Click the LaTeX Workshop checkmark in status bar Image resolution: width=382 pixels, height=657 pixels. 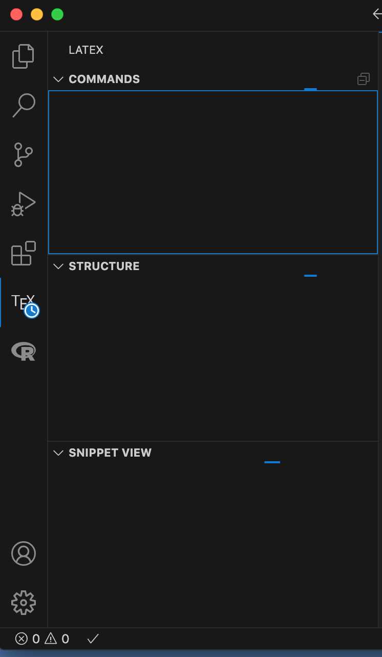pyautogui.click(x=93, y=639)
